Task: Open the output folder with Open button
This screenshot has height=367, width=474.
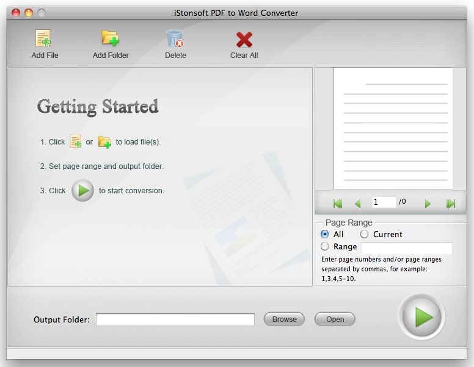Action: [335, 319]
